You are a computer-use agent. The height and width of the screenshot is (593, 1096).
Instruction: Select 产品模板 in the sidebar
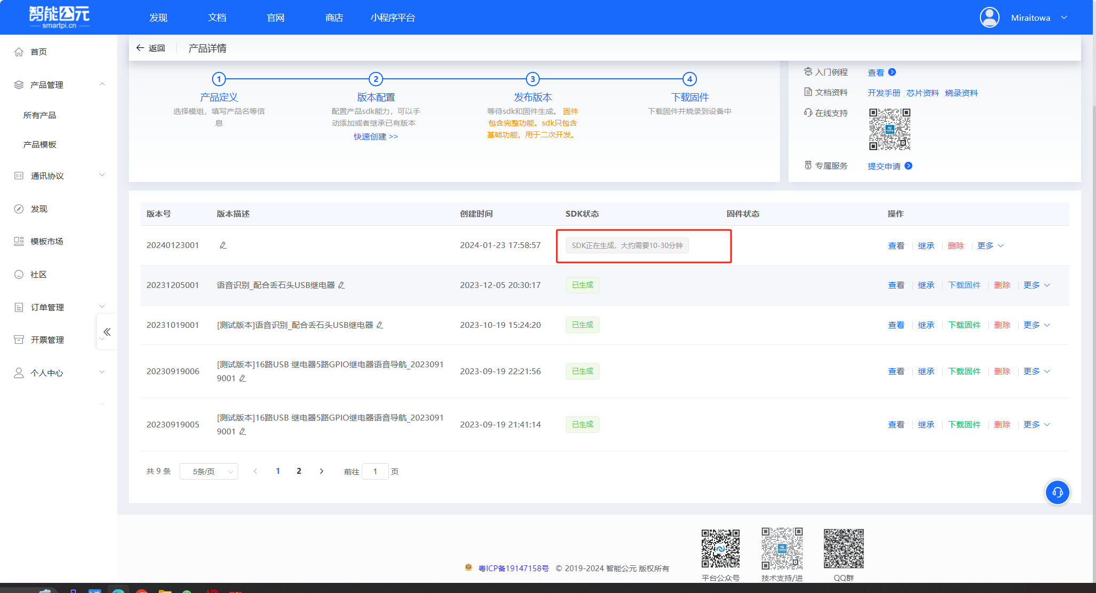point(39,144)
